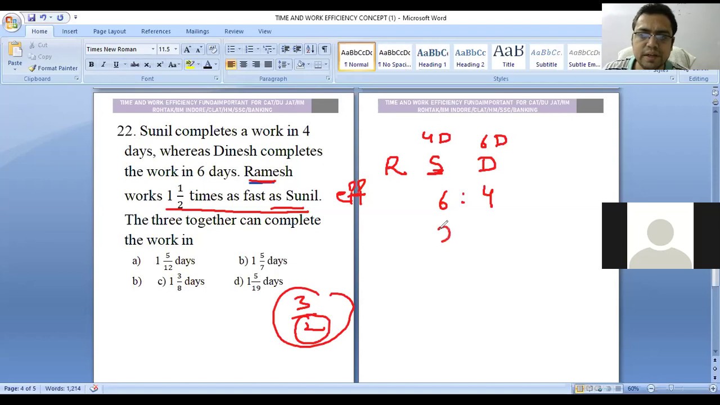Center align the text

pos(244,65)
